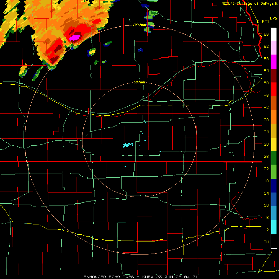Click the 50 NMI range ring label
The image size is (279, 279).
pos(139,82)
